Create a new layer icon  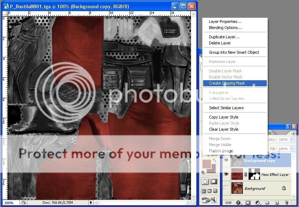coord(277,203)
